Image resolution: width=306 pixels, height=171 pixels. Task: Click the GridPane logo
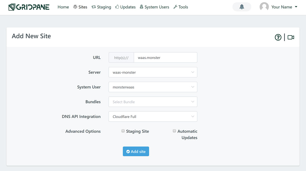point(29,7)
